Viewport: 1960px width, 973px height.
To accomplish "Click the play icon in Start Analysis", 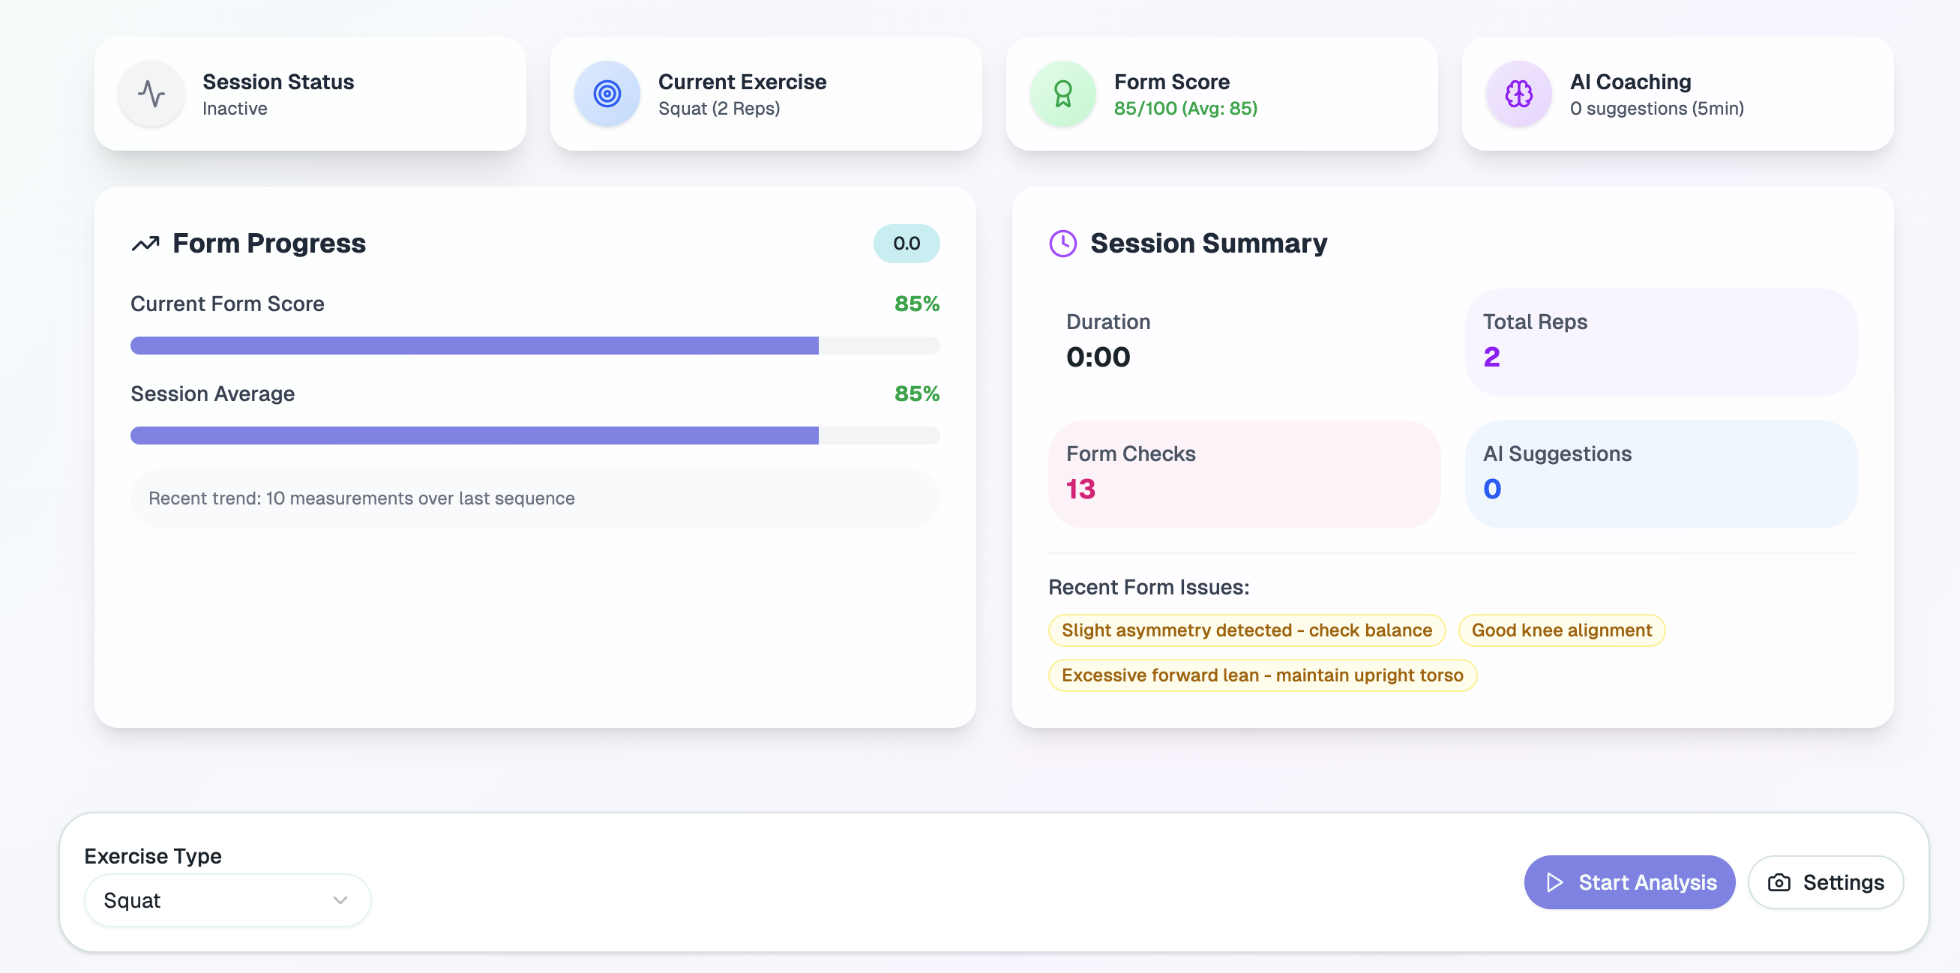I will pos(1554,882).
